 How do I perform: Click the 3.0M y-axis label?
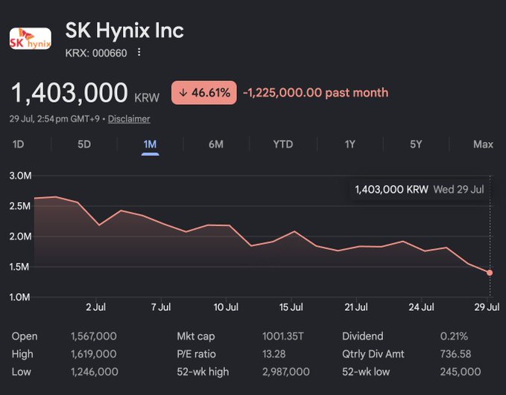point(21,176)
